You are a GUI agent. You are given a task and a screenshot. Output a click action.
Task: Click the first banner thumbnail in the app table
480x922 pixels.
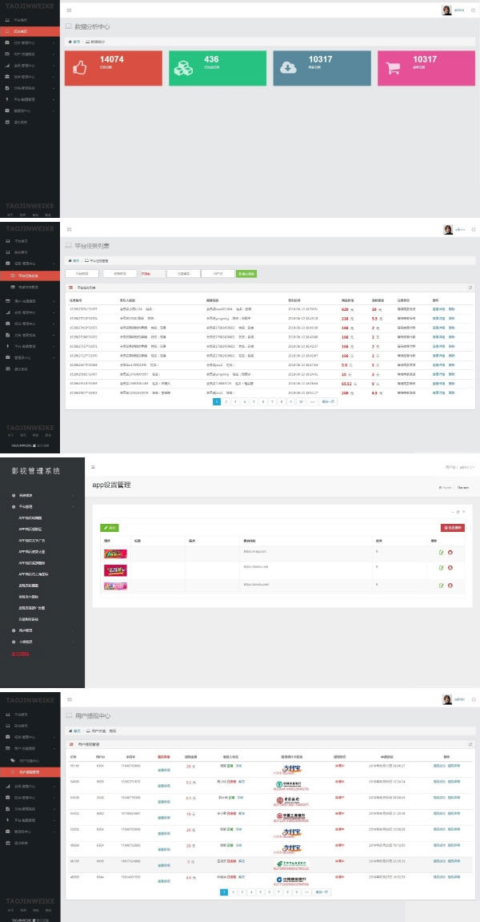115,554
